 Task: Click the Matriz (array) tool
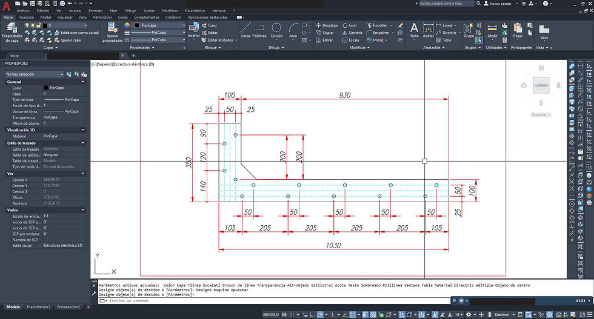(x=375, y=40)
